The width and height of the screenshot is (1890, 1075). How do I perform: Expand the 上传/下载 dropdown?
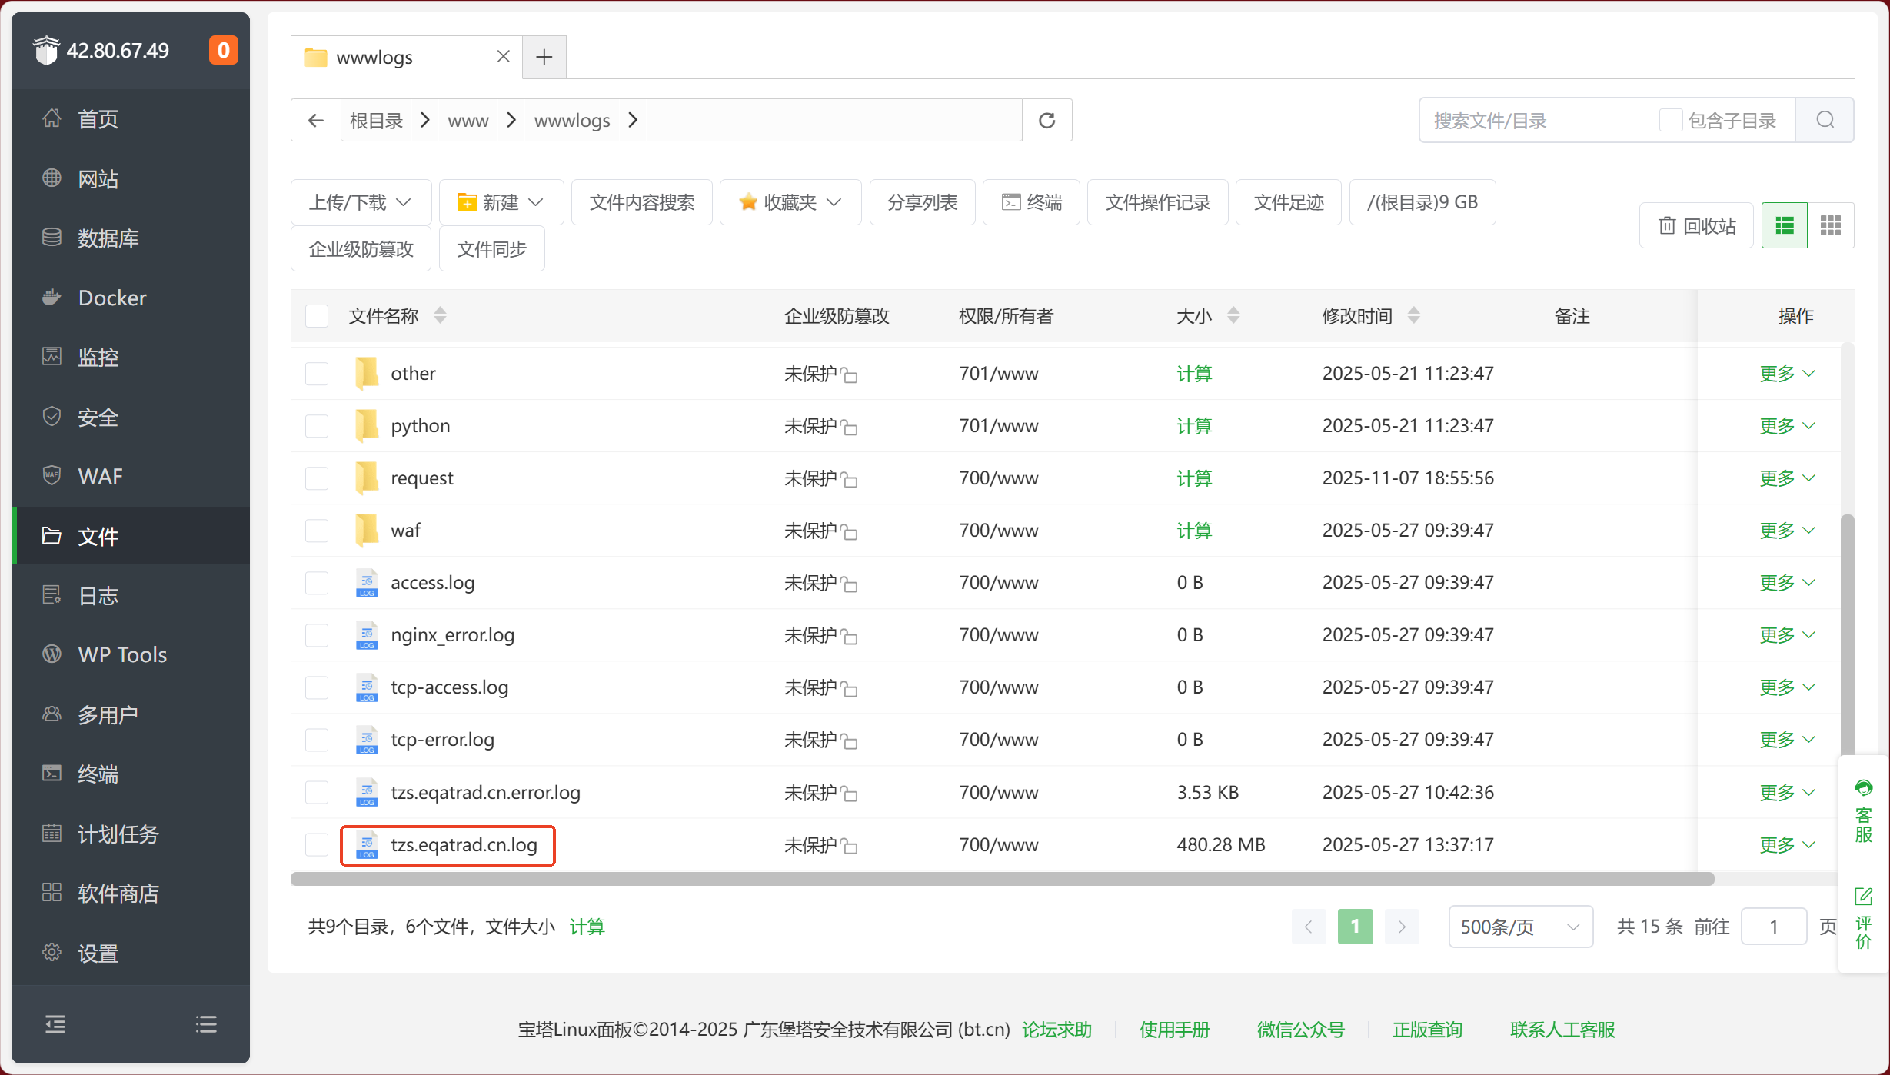coord(360,202)
